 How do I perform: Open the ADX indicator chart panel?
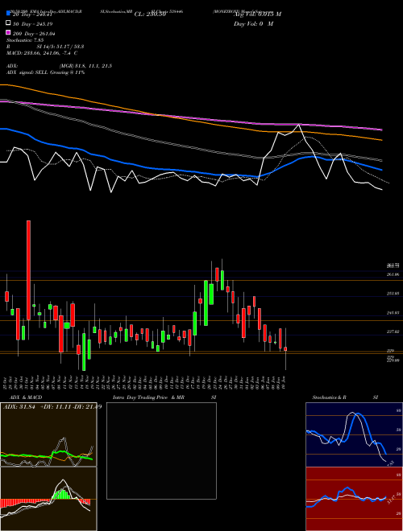[x=48, y=434]
